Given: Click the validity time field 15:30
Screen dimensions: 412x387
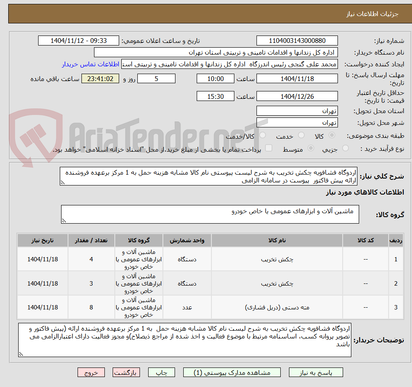Looking at the screenshot, I should [215, 96].
